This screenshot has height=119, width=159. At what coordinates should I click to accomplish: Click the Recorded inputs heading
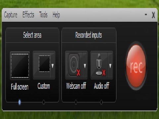click(88, 35)
